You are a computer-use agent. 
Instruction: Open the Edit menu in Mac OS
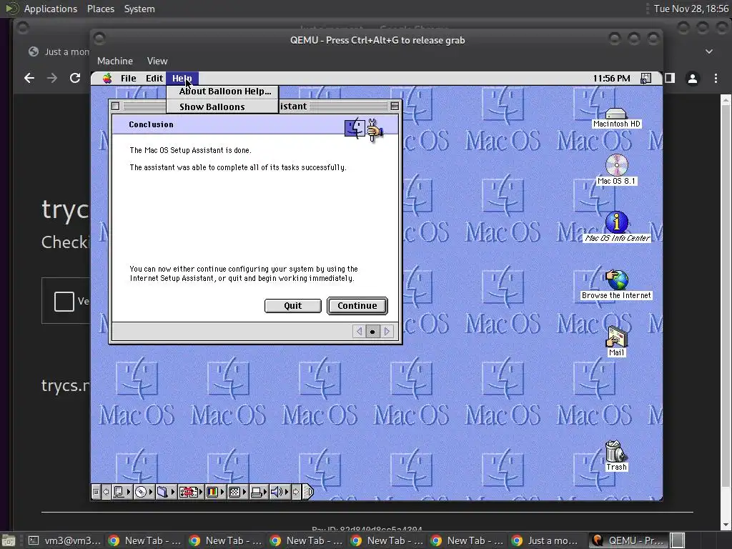(x=154, y=78)
